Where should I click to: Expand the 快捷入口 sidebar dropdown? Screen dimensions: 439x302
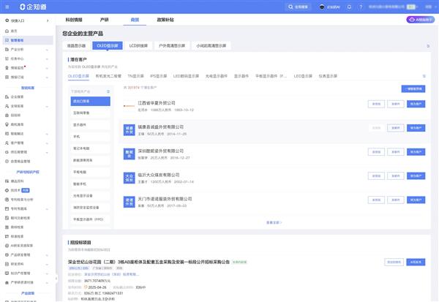click(48, 20)
